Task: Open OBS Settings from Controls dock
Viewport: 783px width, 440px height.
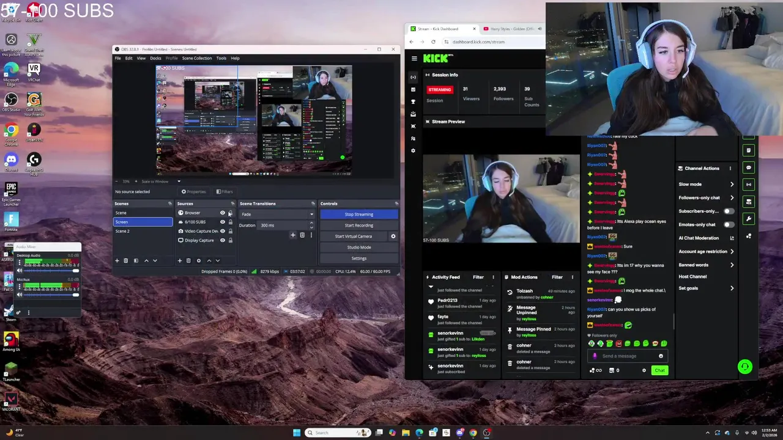Action: point(359,258)
